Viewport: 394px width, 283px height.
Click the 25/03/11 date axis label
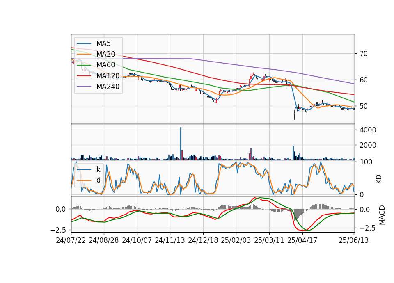click(269, 240)
